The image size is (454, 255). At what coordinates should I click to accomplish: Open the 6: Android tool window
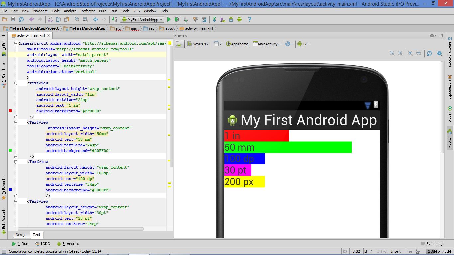tap(68, 244)
